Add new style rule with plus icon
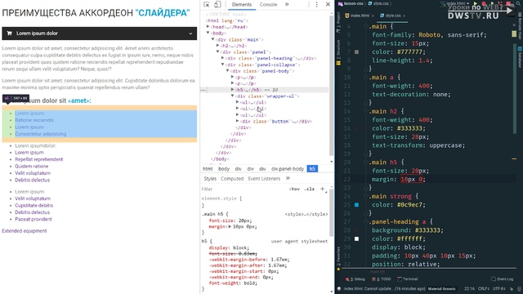This screenshot has height=294, width=523. 322,189
